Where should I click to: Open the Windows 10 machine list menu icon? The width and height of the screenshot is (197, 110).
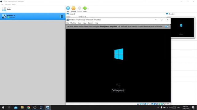(x=61, y=16)
